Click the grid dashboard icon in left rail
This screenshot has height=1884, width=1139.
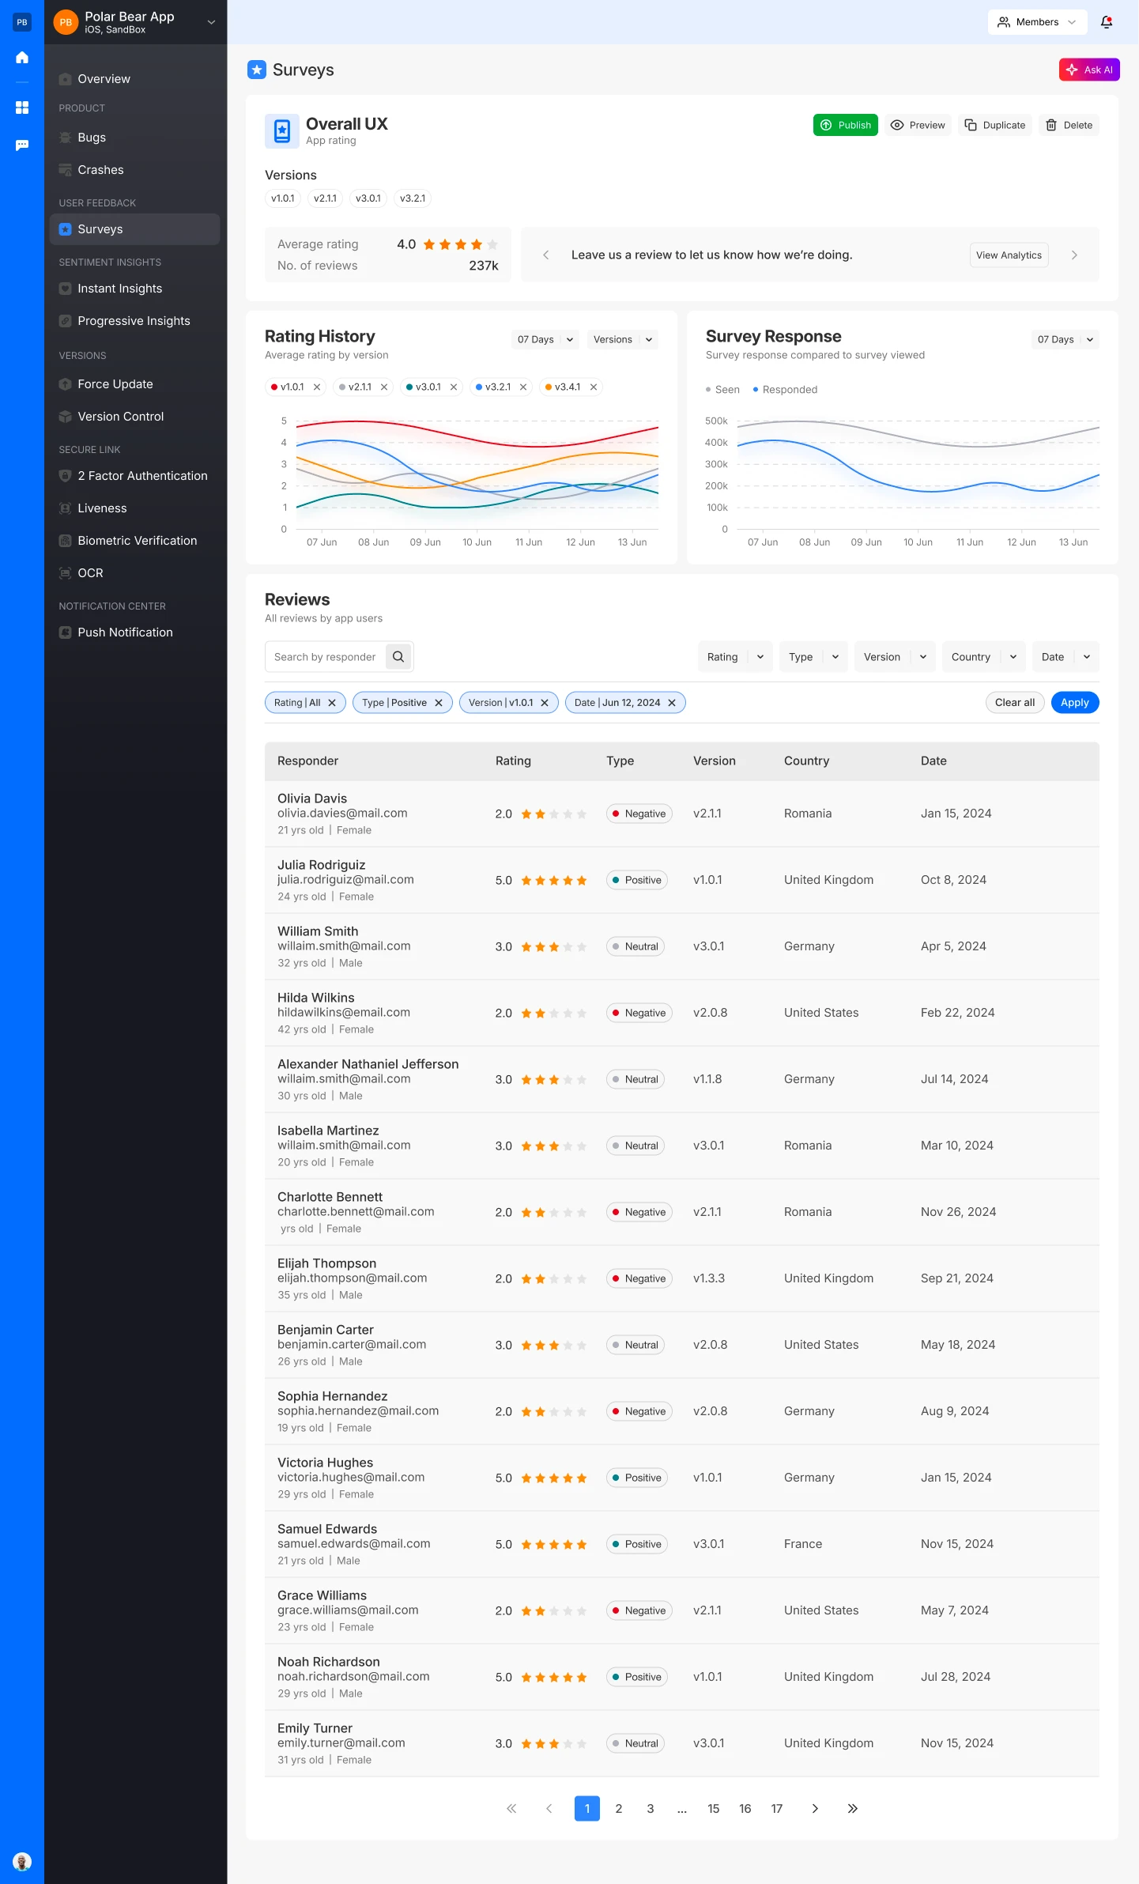[22, 108]
